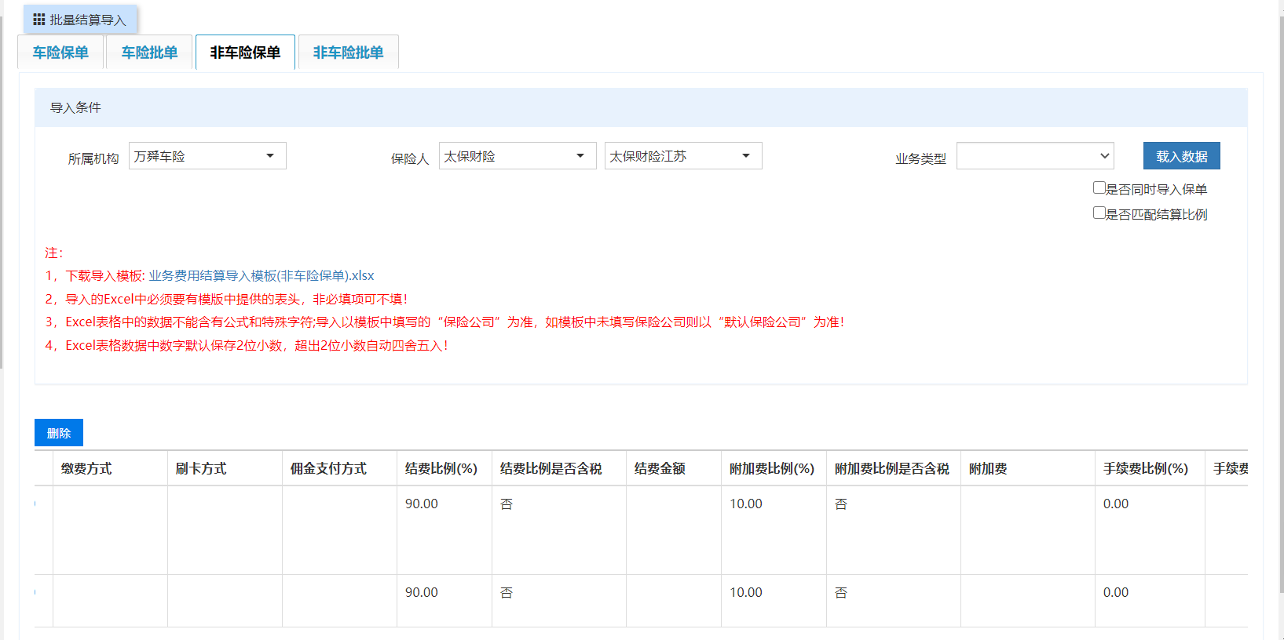Open the 业务类型 select box
The width and height of the screenshot is (1284, 640).
point(1035,156)
